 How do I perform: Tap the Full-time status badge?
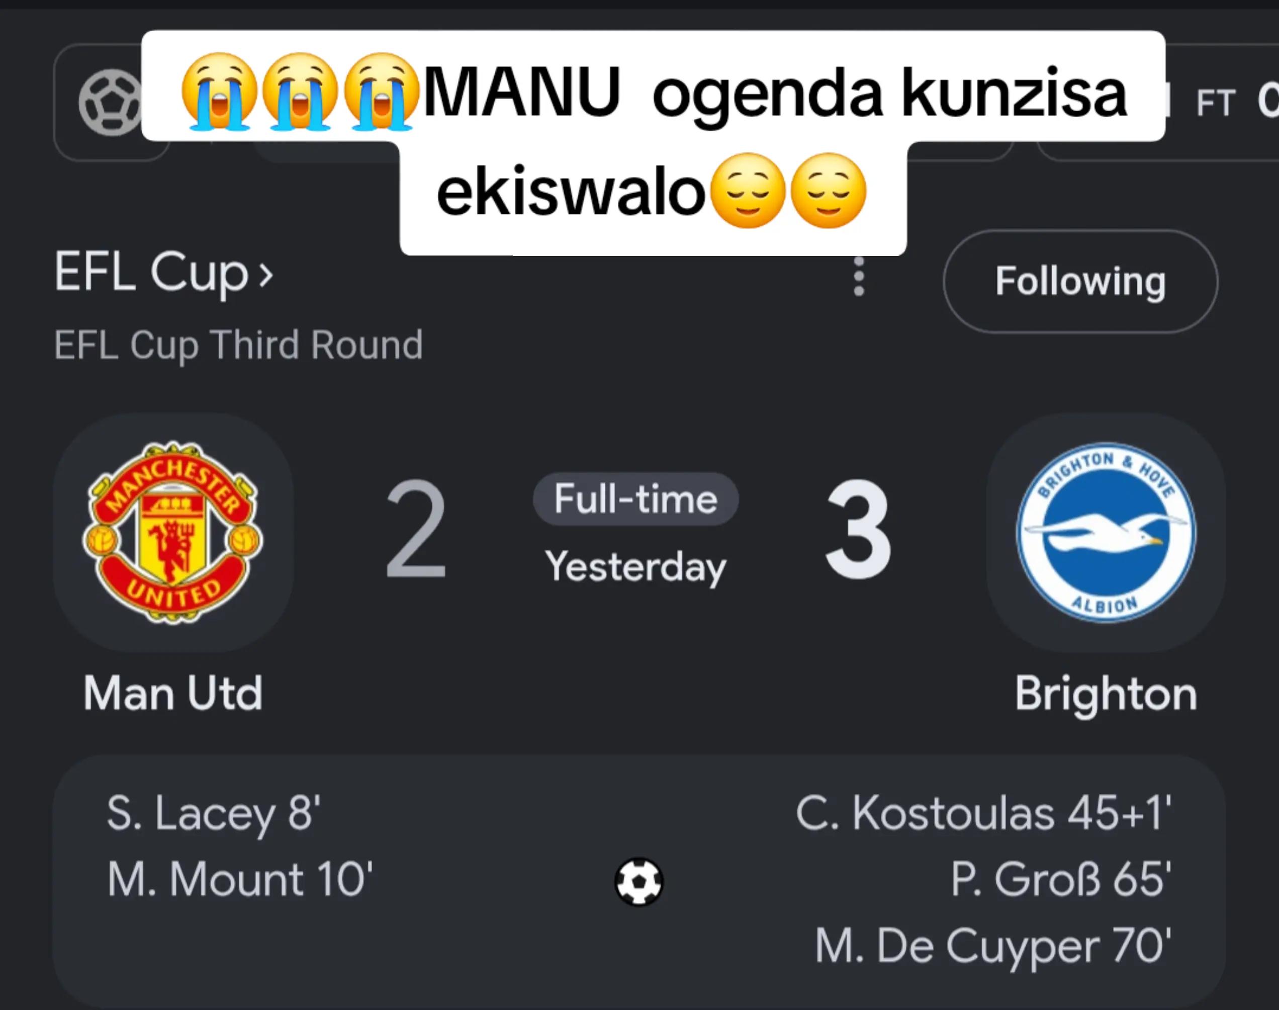635,498
